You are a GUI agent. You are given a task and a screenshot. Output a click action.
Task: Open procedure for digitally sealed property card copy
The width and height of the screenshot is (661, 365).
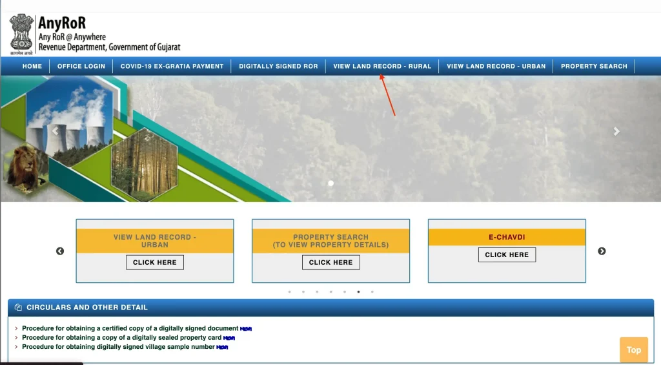122,338
